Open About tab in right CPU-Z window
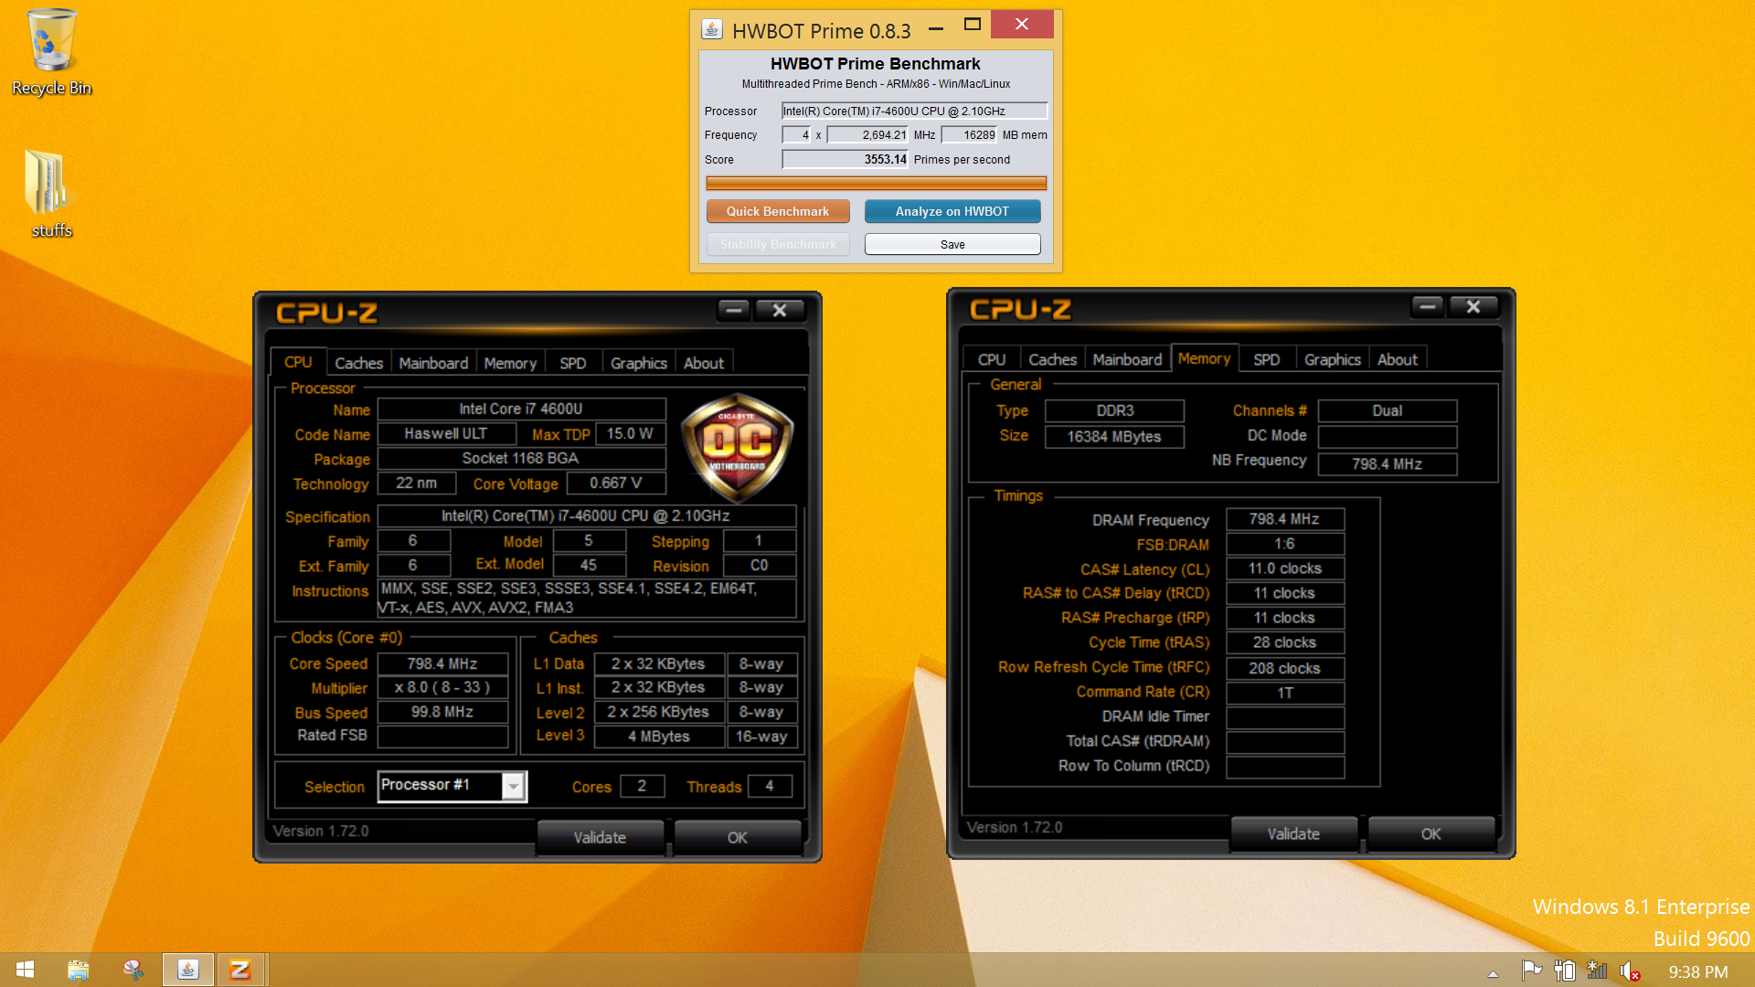The height and width of the screenshot is (987, 1755). click(1398, 359)
